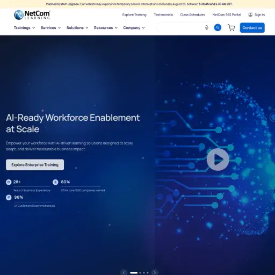This screenshot has height=275, width=275.
Task: Click the "Of Fortune 1000 companies served" text
Action: pyautogui.click(x=83, y=190)
